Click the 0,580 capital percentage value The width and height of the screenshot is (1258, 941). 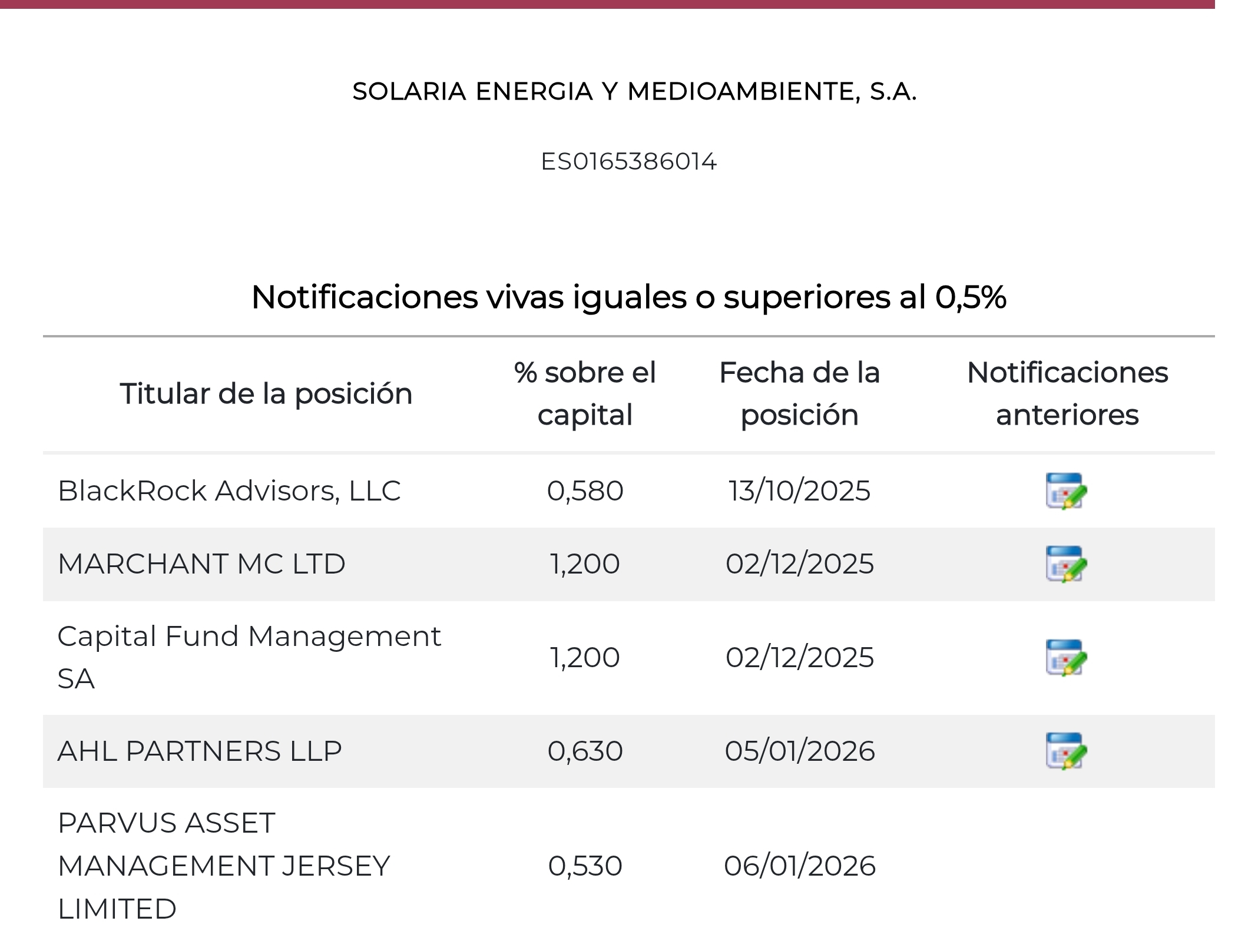[585, 491]
